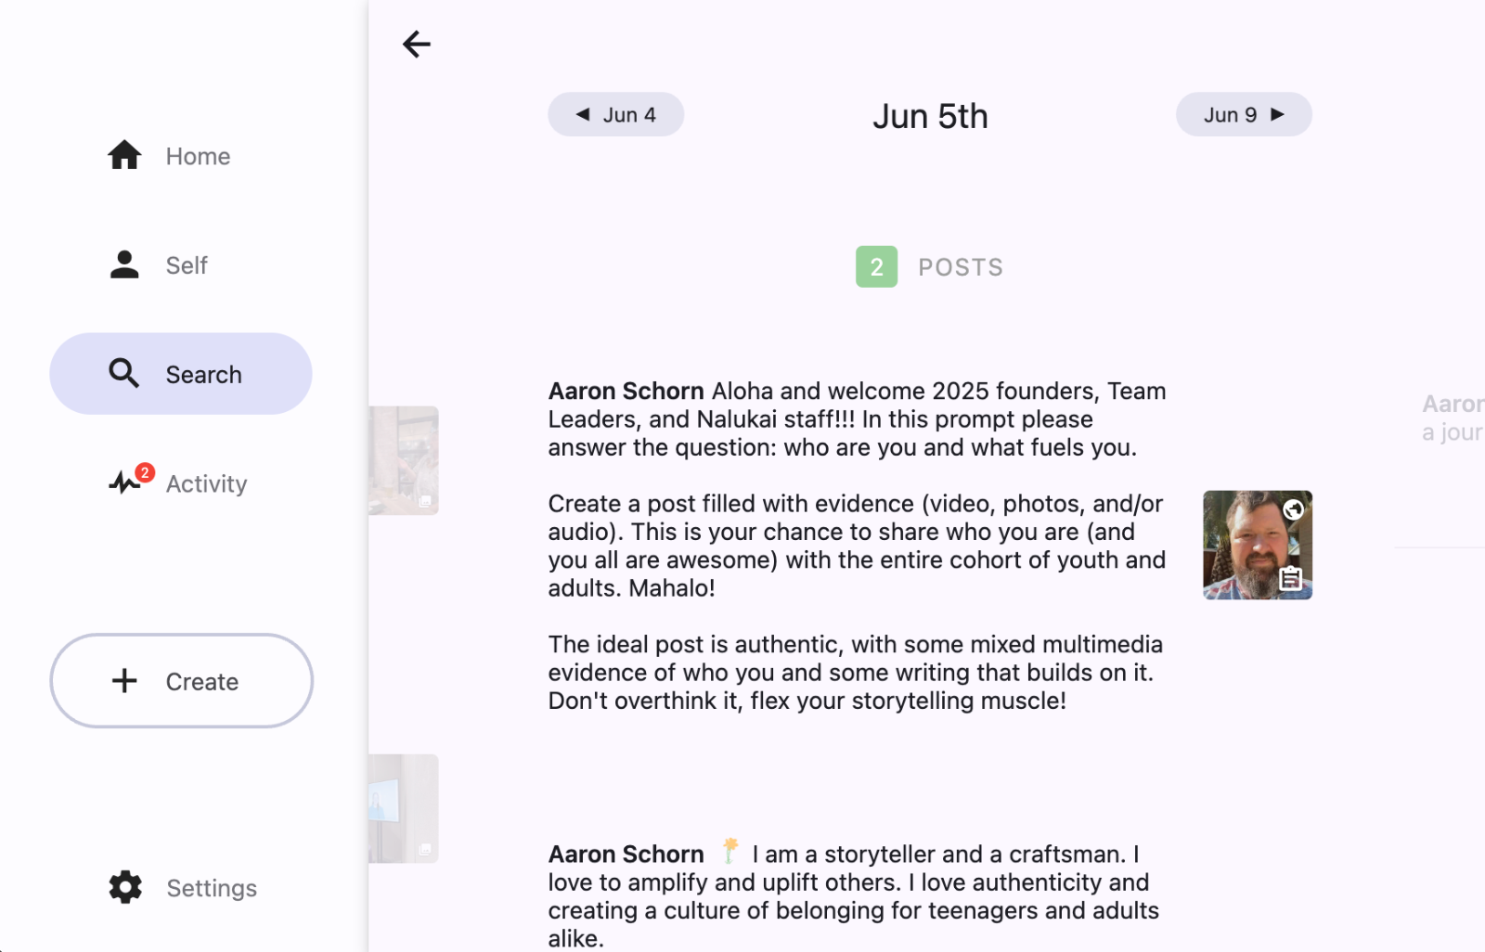Click the Search magnifier icon
This screenshot has width=1485, height=952.
tap(124, 374)
